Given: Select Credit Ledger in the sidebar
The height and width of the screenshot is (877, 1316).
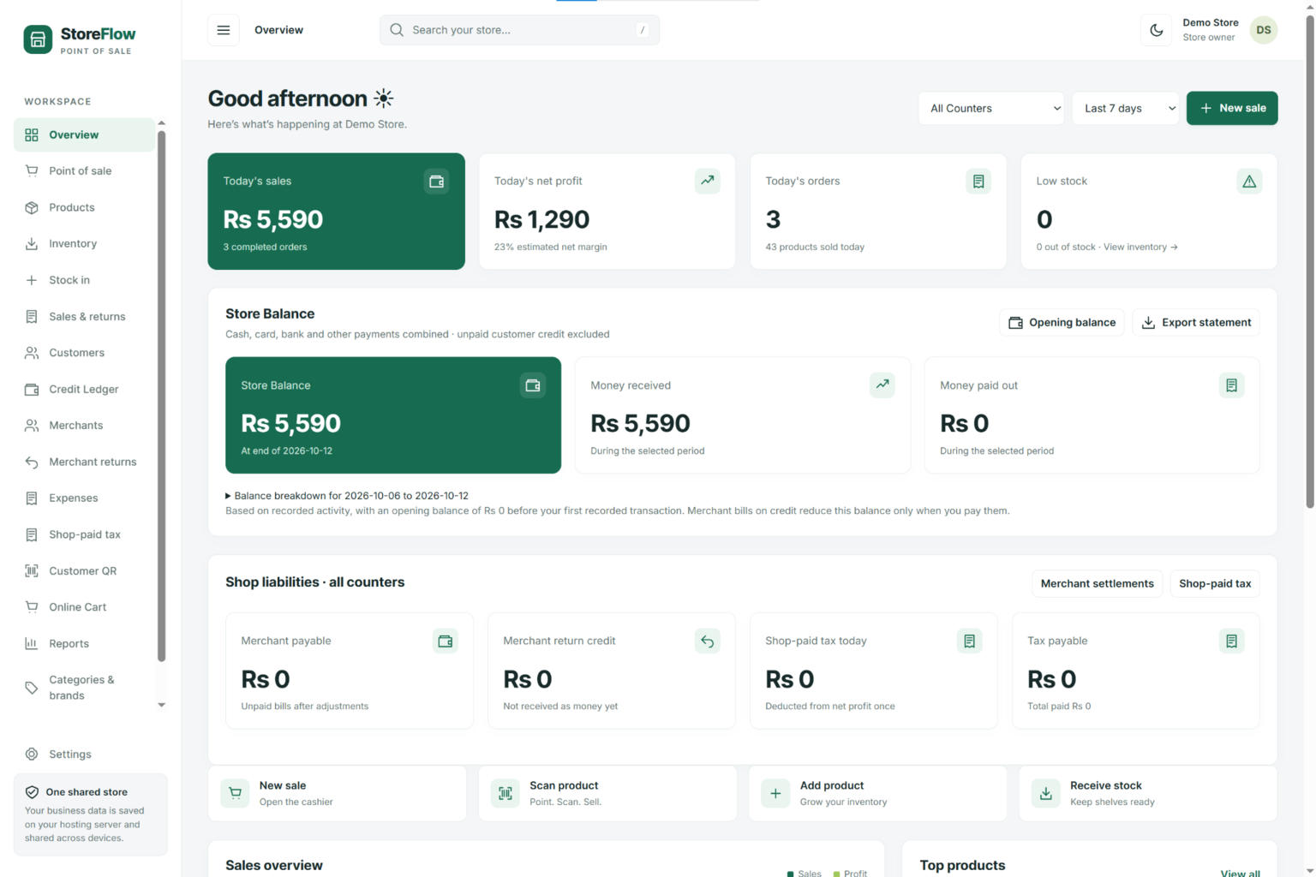Looking at the screenshot, I should (84, 390).
